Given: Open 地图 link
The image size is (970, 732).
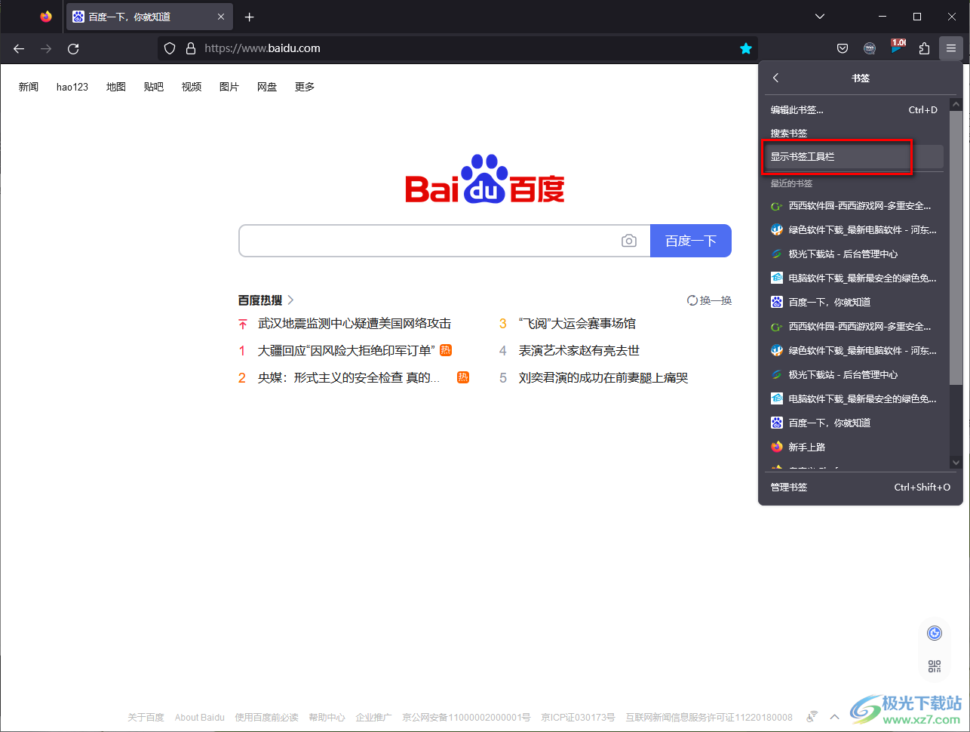Looking at the screenshot, I should 116,87.
